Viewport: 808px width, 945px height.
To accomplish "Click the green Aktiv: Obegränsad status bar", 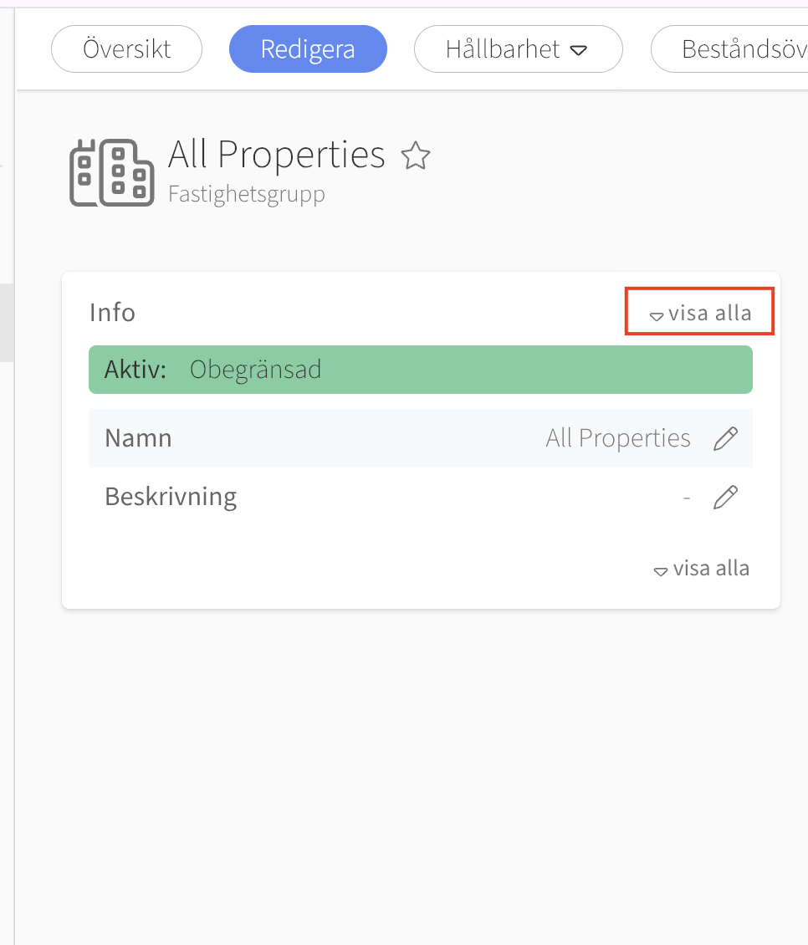I will pyautogui.click(x=420, y=370).
